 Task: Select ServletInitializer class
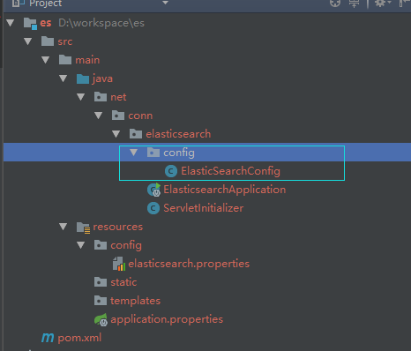tap(204, 208)
